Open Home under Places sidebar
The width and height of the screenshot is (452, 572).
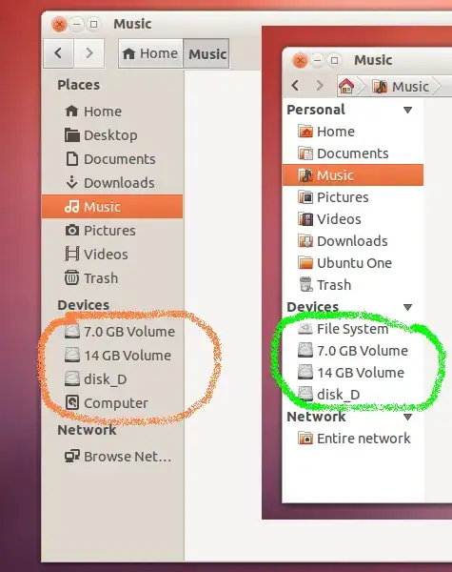[x=112, y=112]
